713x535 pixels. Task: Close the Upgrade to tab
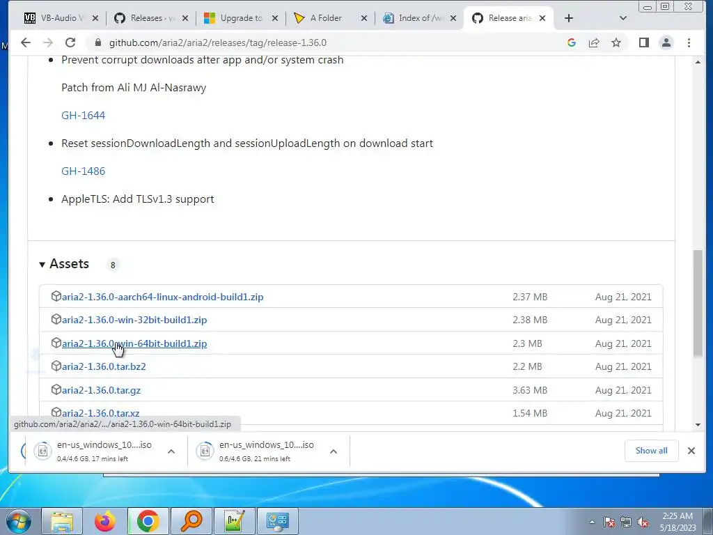[274, 18]
